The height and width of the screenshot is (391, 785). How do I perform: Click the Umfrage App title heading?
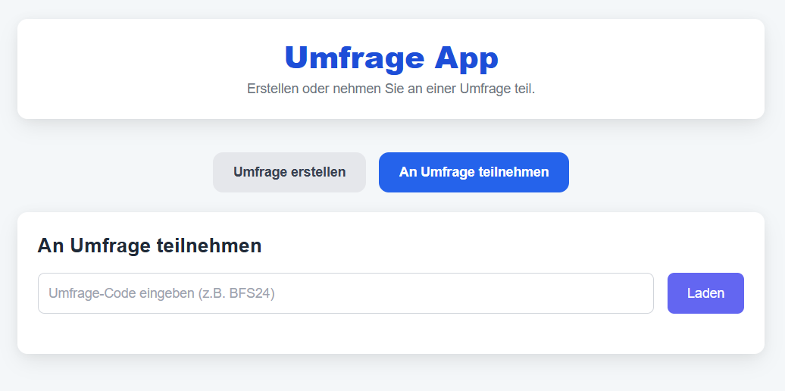tap(391, 58)
